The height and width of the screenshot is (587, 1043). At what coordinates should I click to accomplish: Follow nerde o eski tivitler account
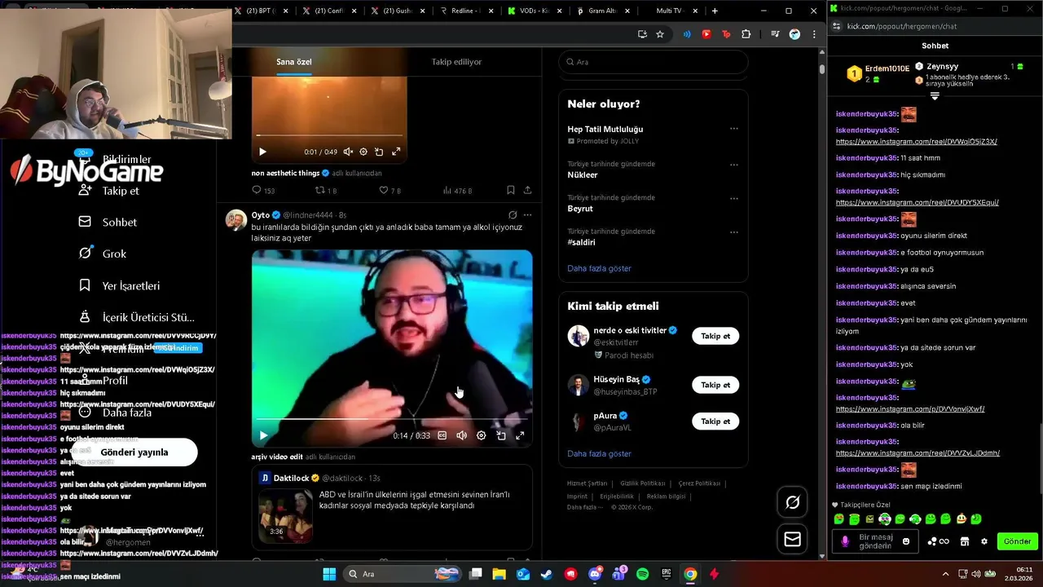pyautogui.click(x=715, y=336)
